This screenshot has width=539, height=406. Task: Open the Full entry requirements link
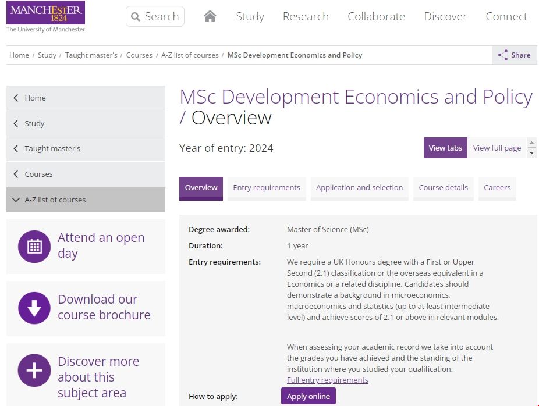327,380
